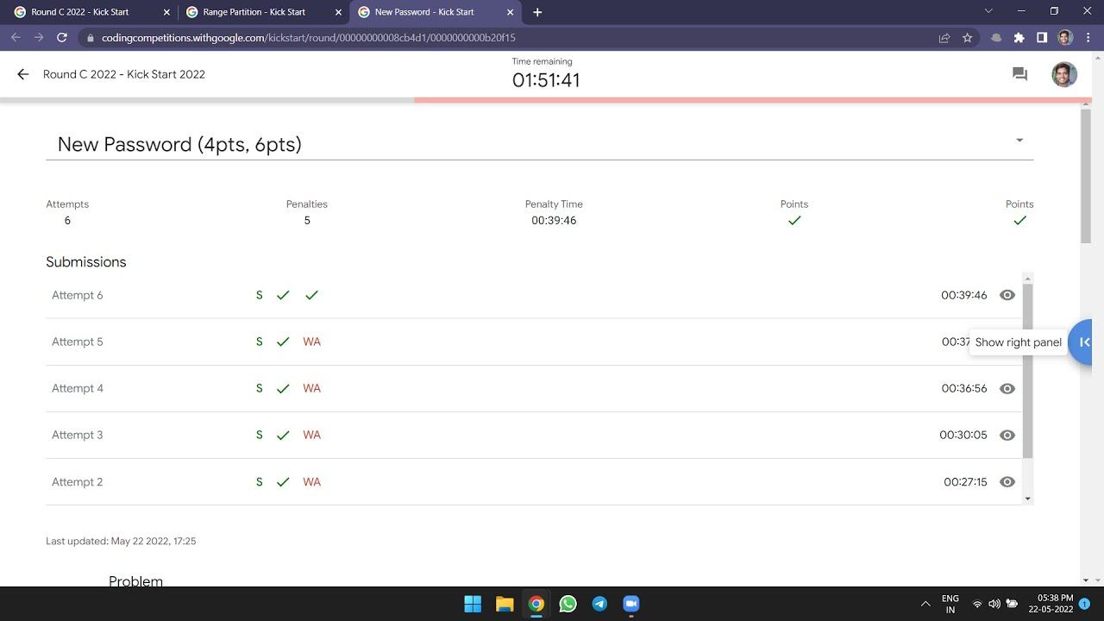Focus the address bar URL
Screen dimensions: 1104x621
(x=309, y=38)
